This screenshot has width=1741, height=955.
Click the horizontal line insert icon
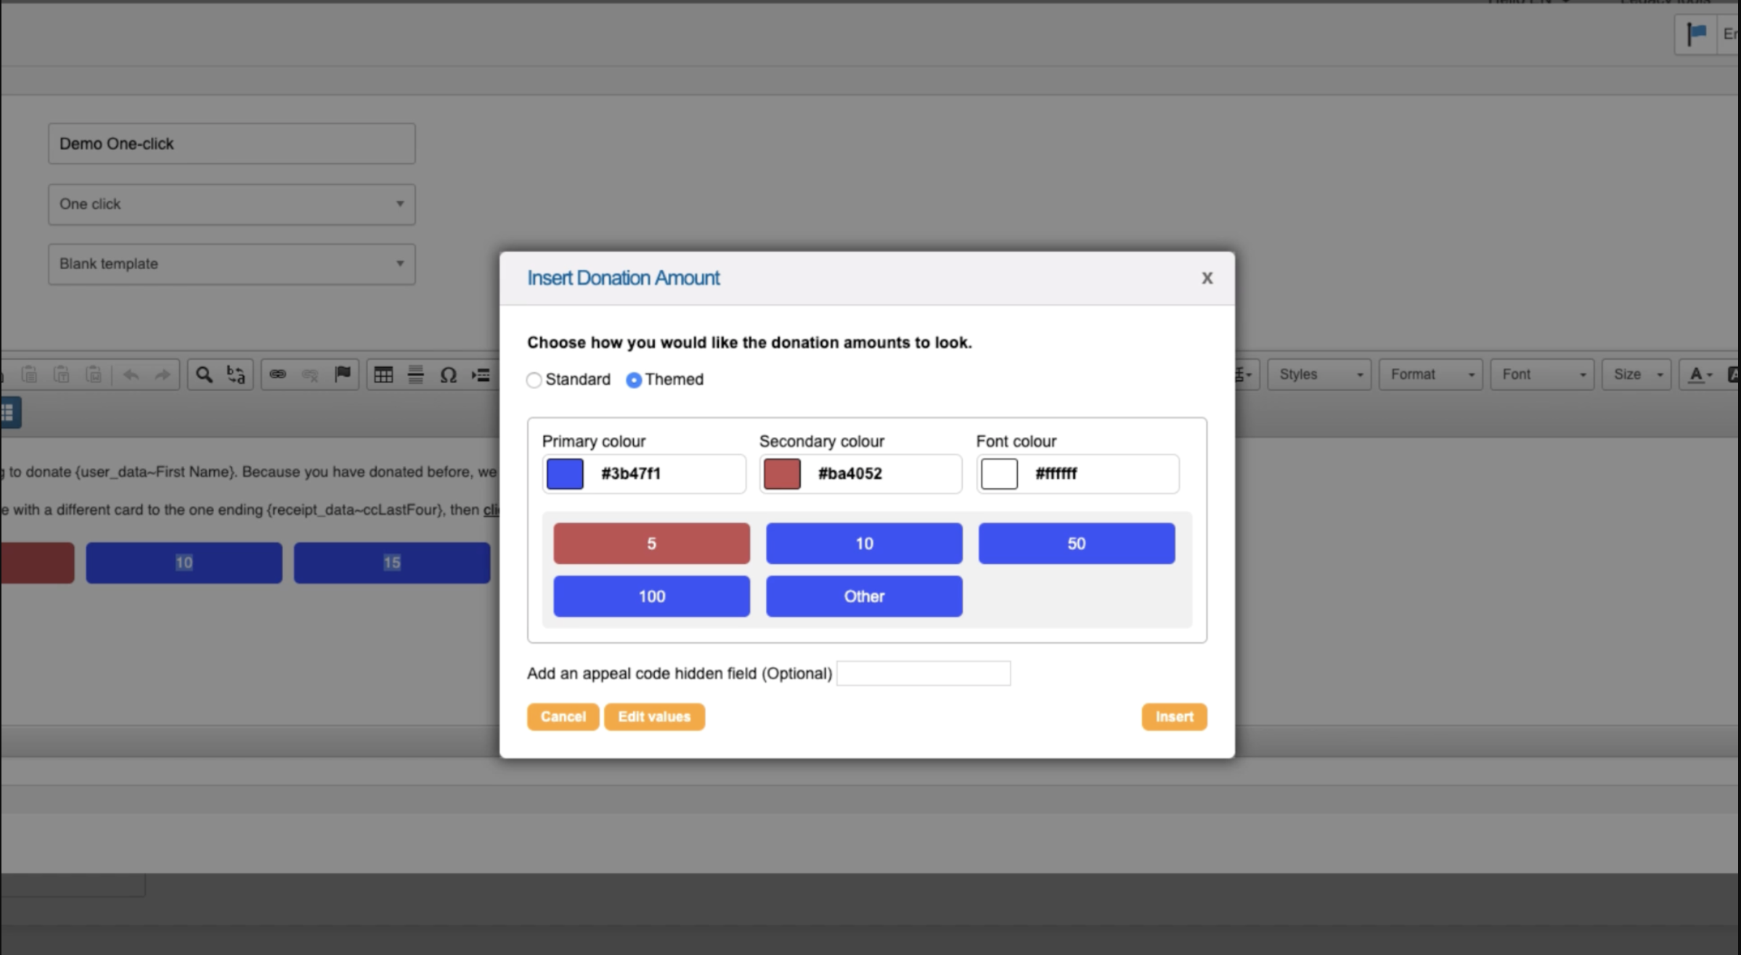pyautogui.click(x=415, y=374)
